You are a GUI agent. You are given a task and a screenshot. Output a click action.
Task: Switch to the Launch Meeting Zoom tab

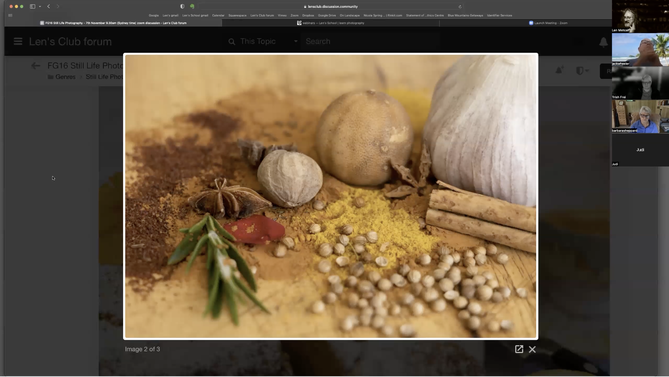click(x=549, y=23)
